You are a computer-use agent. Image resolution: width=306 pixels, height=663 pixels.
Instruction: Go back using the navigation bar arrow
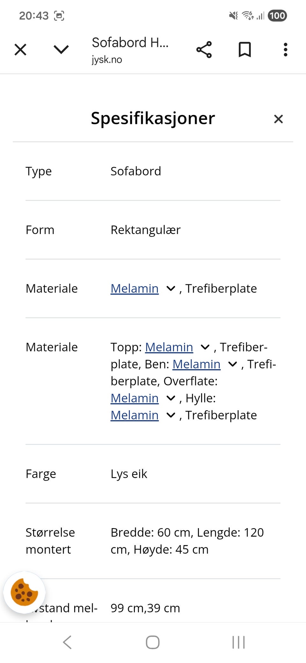click(67, 643)
